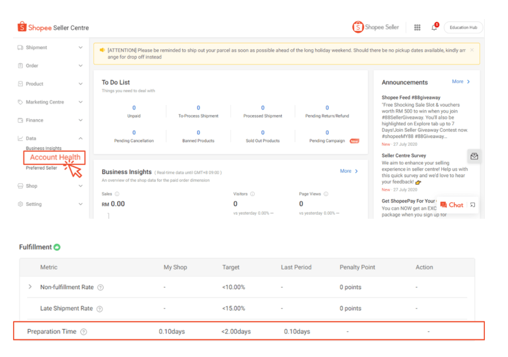Expand the Product menu chevron
508x357 pixels.
[x=80, y=83]
